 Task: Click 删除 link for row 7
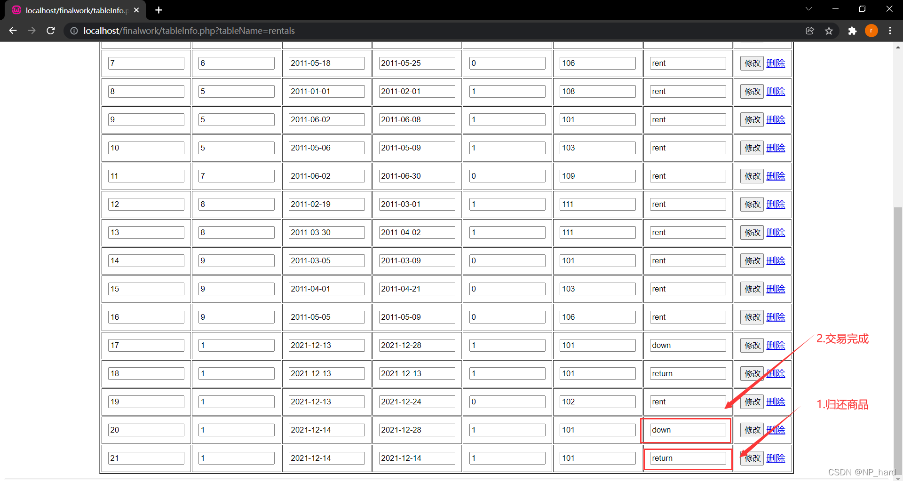(x=776, y=63)
